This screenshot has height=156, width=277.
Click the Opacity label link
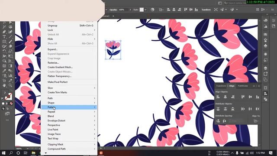(113, 10)
